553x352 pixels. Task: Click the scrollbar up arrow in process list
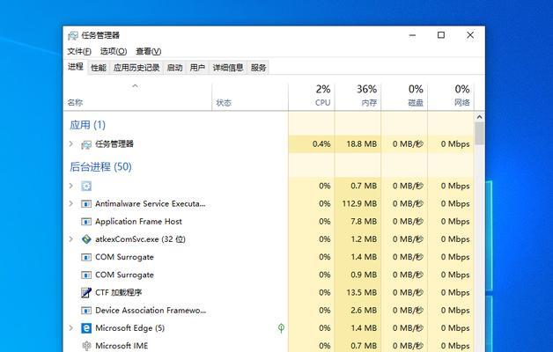tap(479, 117)
